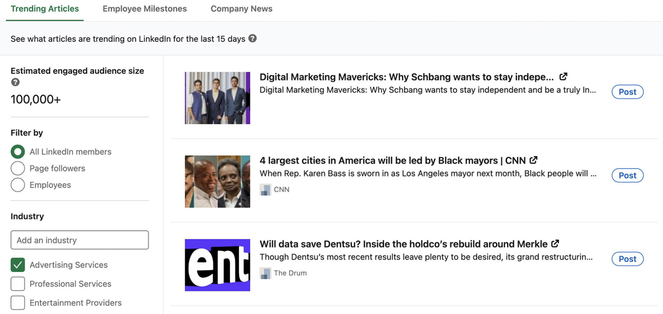The width and height of the screenshot is (663, 314).
Task: Click help icon under Estimated engaged audience size
Action: pos(16,82)
